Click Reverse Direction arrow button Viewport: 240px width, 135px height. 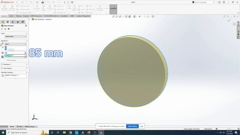2,44
